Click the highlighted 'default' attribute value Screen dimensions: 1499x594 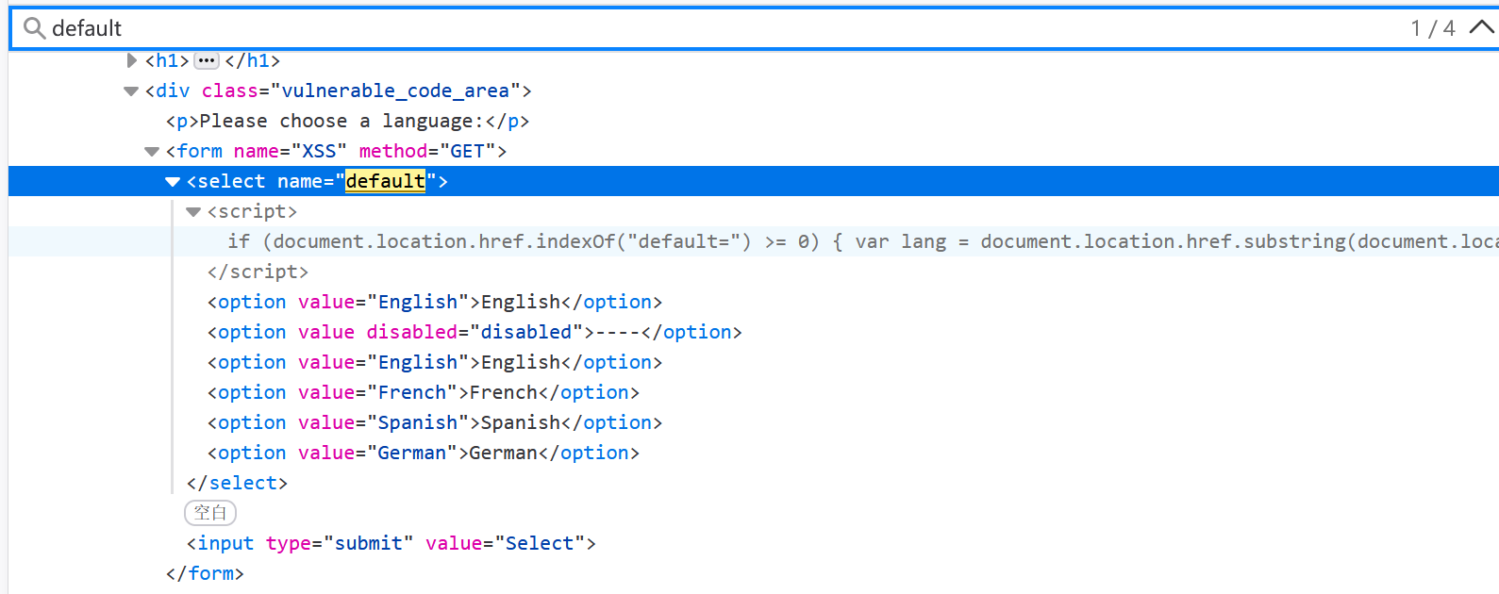385,181
